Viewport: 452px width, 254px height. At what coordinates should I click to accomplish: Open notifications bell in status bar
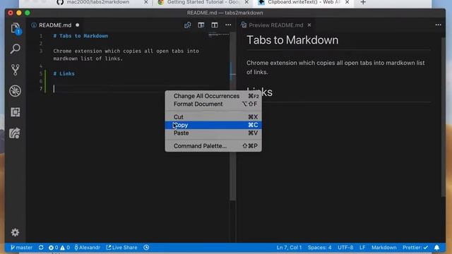[x=437, y=248]
